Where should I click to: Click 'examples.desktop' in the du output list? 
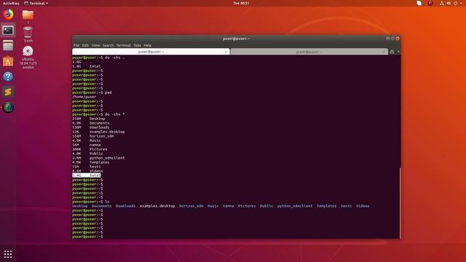tap(107, 132)
